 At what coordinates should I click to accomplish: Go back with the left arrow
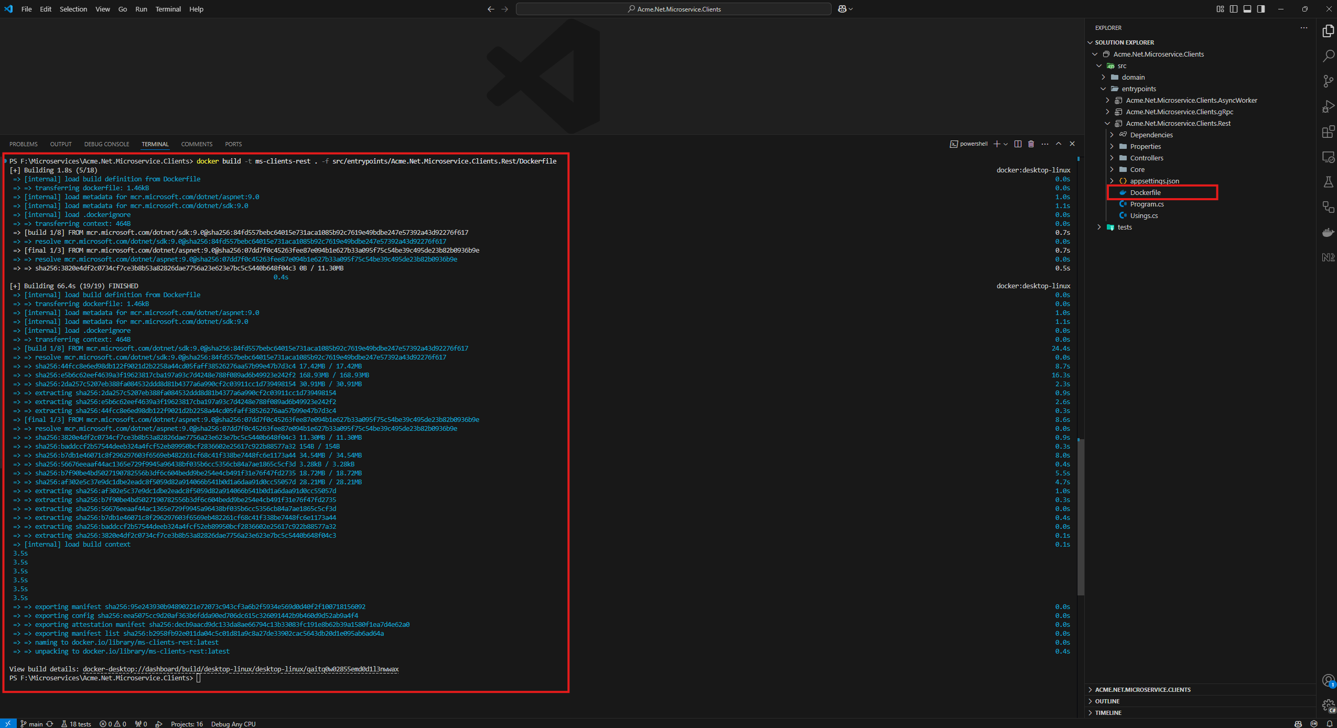[x=491, y=9]
